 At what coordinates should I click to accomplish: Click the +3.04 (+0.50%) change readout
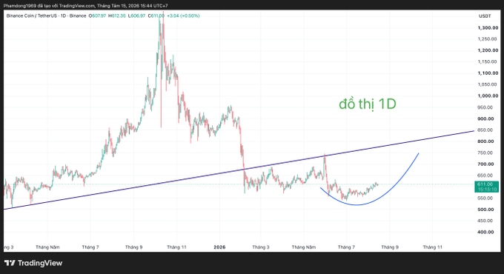[x=183, y=16]
